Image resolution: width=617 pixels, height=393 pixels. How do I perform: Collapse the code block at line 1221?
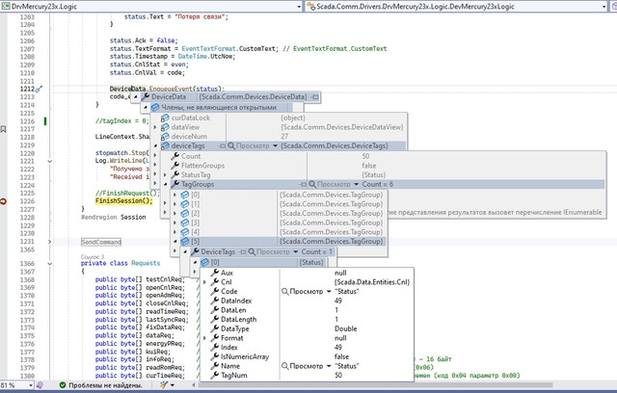[49, 161]
